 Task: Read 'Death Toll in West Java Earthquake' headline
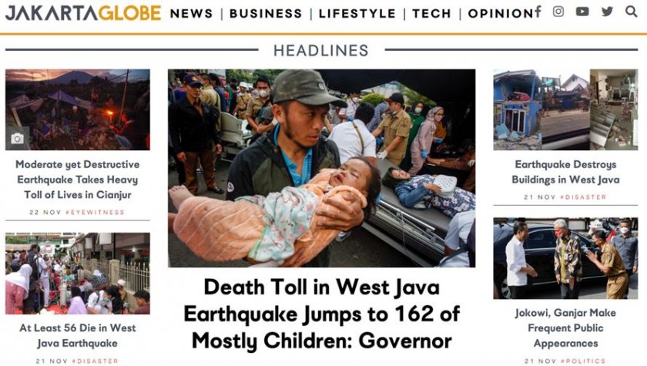(321, 314)
